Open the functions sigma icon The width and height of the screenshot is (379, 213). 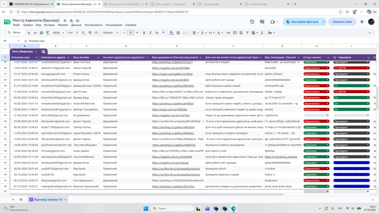pos(262,33)
